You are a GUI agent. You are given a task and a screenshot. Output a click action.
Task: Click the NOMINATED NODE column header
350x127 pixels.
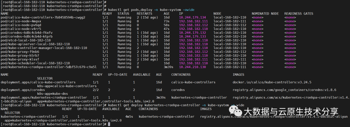click(265, 14)
